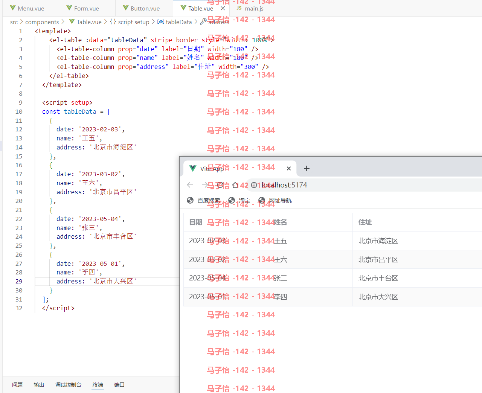Close the Vite App browser tab
This screenshot has width=482, height=393.
pos(289,168)
